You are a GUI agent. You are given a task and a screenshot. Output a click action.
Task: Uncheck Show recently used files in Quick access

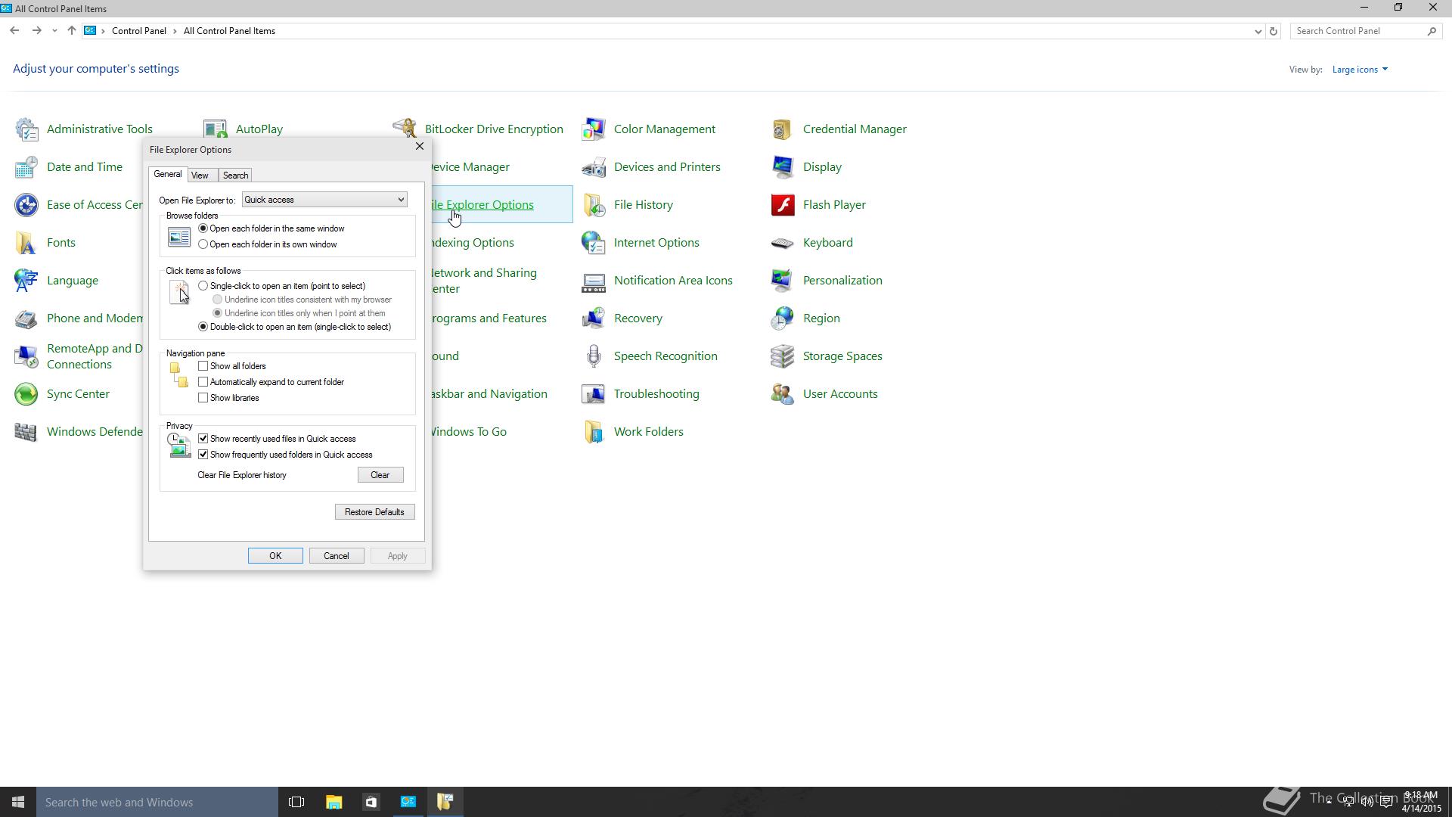(203, 439)
